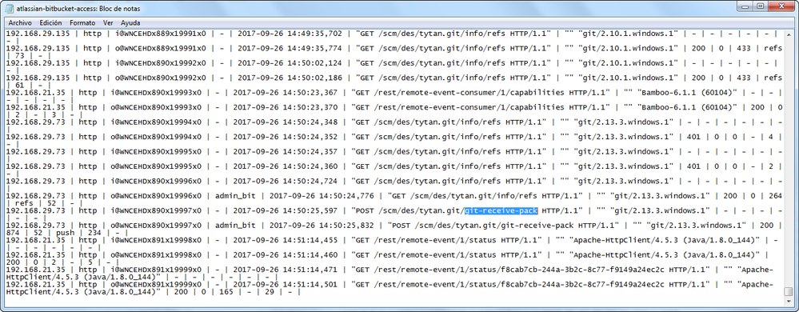Click the timestamp 2017-09-26 14:50:23,367

pos(285,92)
